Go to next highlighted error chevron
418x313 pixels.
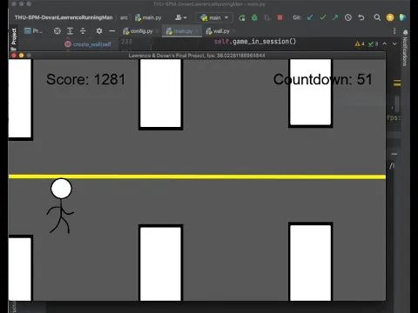pyautogui.click(x=394, y=43)
